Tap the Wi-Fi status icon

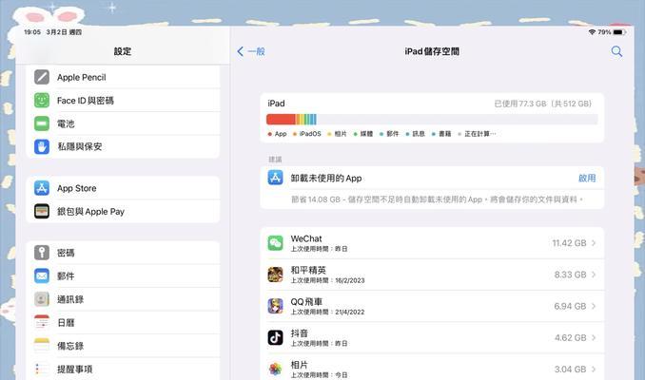point(592,32)
